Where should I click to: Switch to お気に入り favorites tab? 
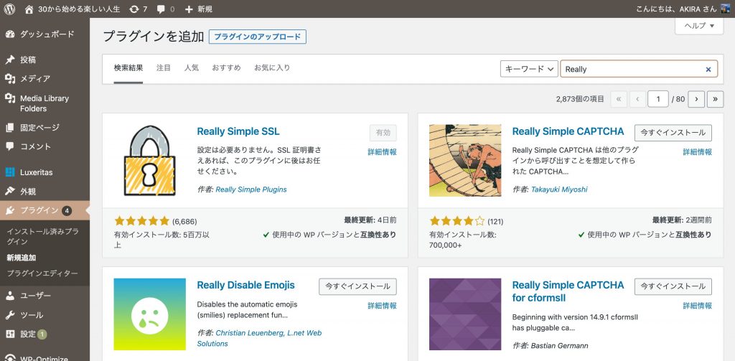pyautogui.click(x=272, y=68)
